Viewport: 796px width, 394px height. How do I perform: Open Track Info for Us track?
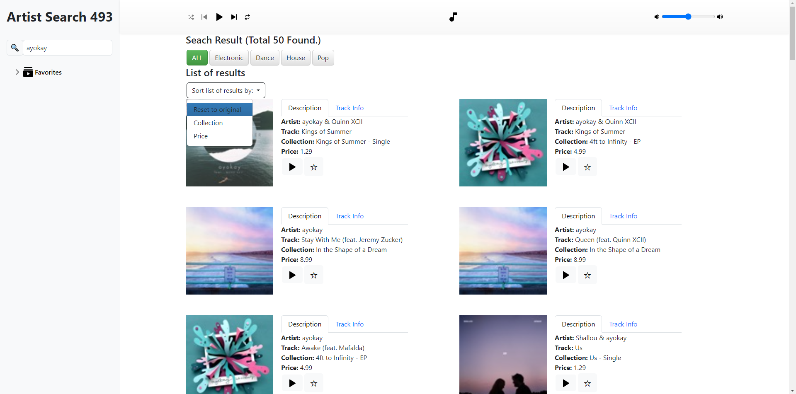click(623, 324)
